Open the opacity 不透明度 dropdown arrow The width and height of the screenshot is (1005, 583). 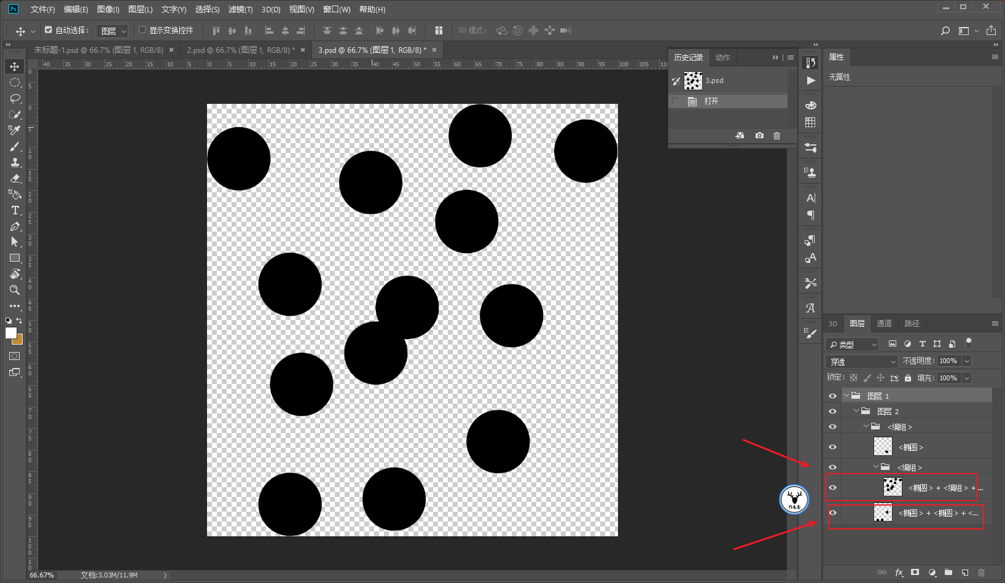[967, 361]
